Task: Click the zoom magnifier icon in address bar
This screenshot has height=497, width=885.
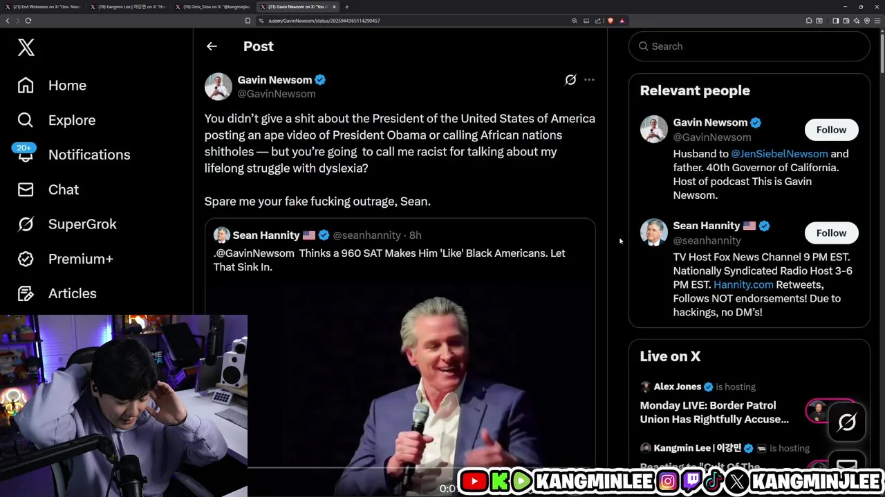Action: (574, 21)
